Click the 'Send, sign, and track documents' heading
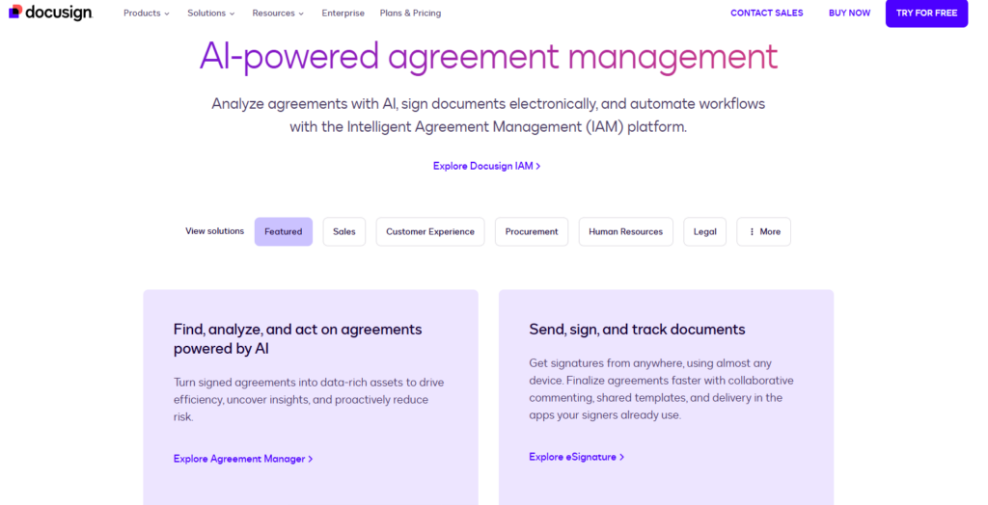988x505 pixels. 637,330
